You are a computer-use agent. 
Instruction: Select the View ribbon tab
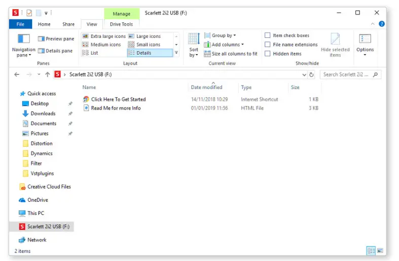tap(92, 24)
